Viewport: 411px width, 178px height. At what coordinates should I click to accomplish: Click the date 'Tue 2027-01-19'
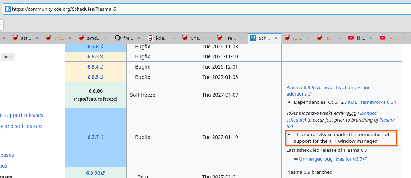coord(220,137)
